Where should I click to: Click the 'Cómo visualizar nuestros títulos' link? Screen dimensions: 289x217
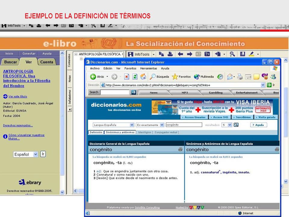coord(26,137)
